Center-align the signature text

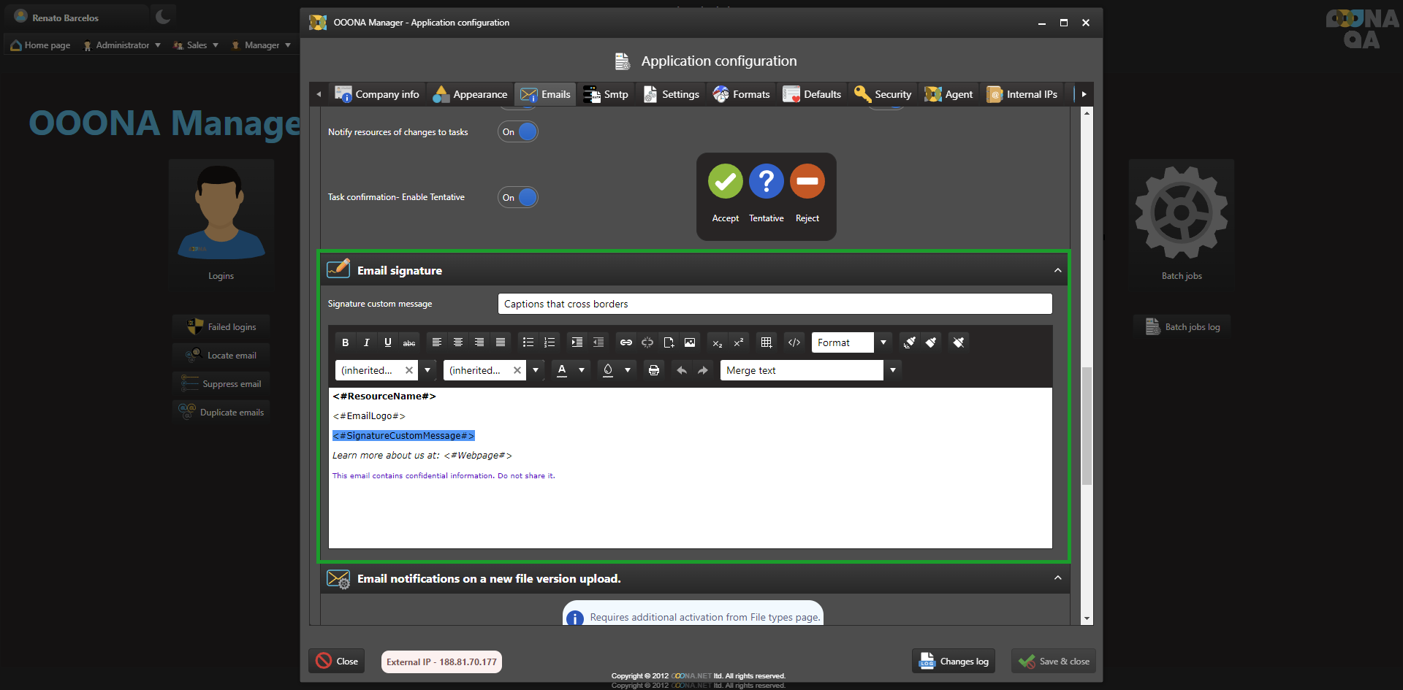[458, 342]
